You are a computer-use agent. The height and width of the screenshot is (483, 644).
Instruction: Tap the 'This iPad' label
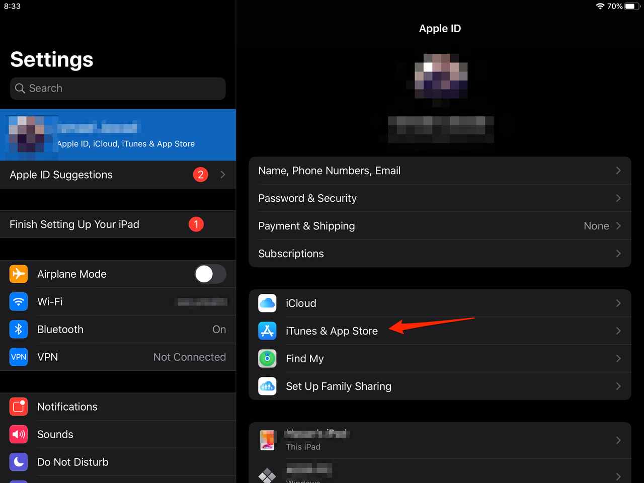click(x=303, y=447)
